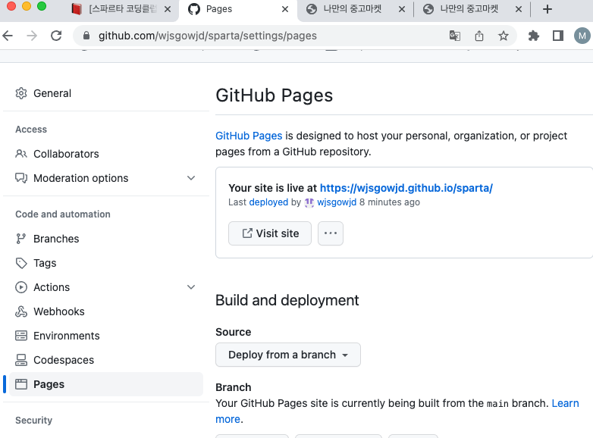593x438 pixels.
Task: Reload the page with refresh icon
Action: pos(56,36)
